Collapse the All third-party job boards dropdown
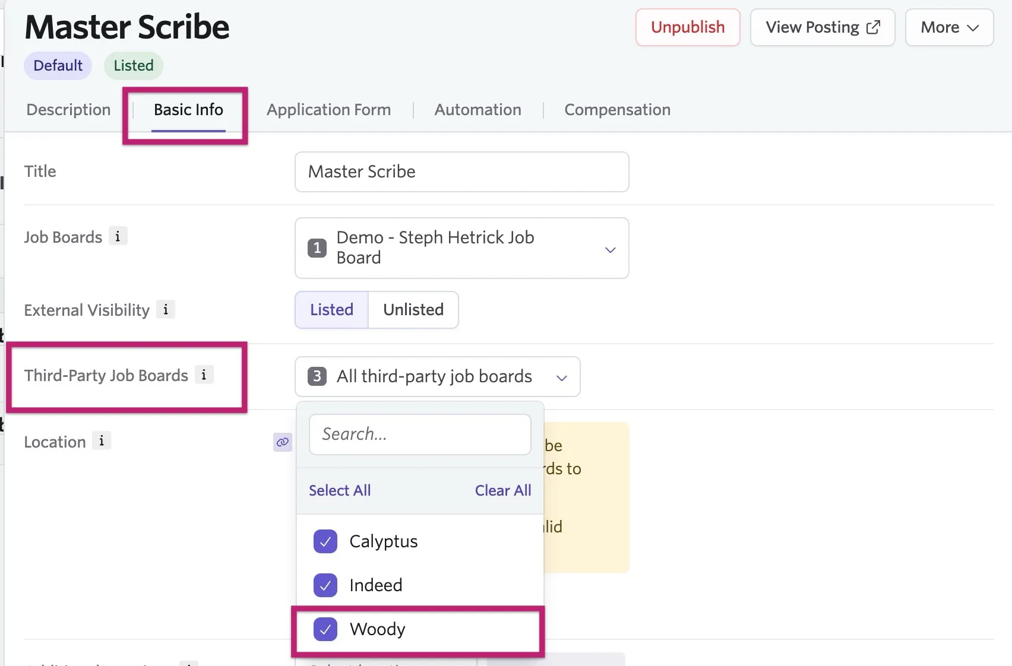This screenshot has height=666, width=1012. click(437, 376)
